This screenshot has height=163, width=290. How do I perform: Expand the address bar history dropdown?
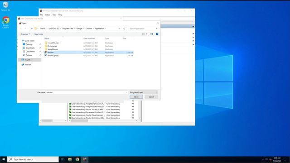point(119,29)
